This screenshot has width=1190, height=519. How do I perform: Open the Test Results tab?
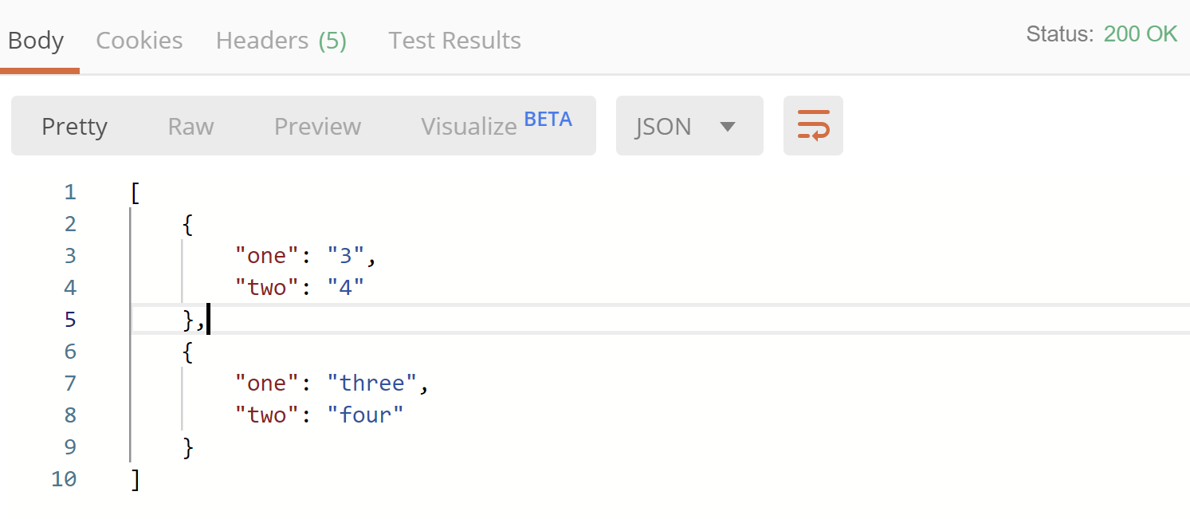coord(454,40)
